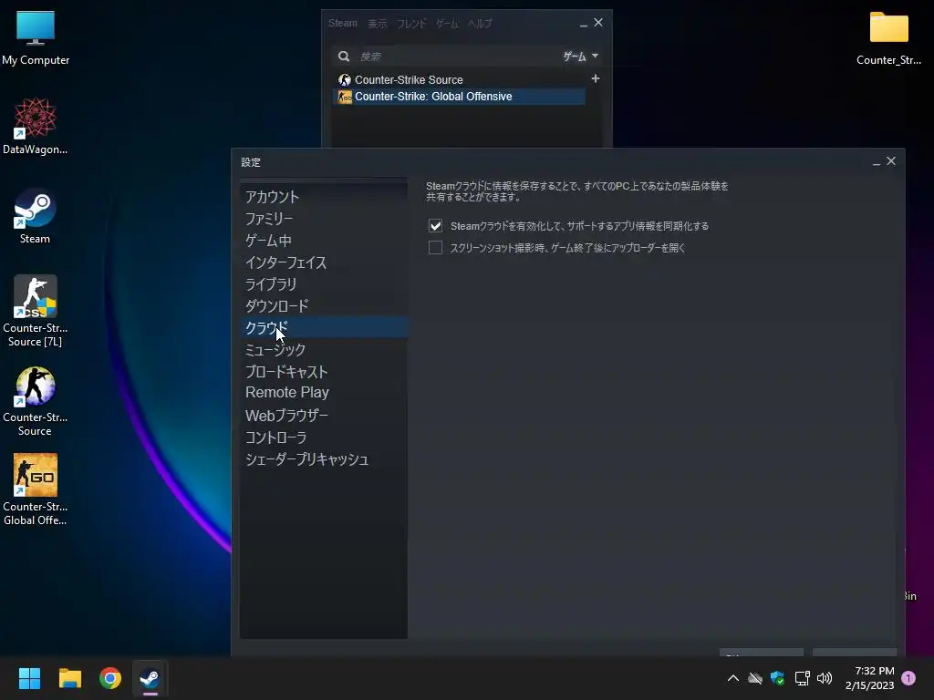The image size is (934, 700).
Task: Click the plus add button in Steam window
Action: pyautogui.click(x=595, y=78)
